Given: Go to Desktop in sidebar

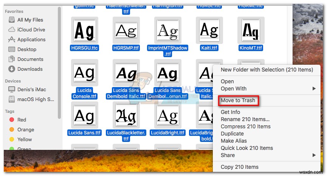Looking at the screenshot, I should click(x=26, y=49).
